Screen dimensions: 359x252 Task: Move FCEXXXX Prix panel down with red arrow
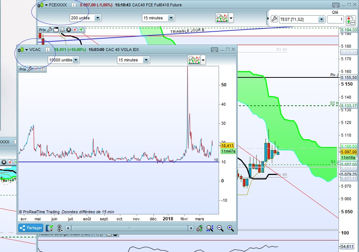click(75, 30)
